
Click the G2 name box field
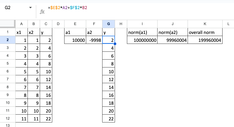tap(15, 8)
